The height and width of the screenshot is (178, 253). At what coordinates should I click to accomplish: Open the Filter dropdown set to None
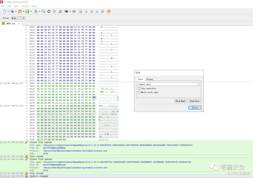18,18
